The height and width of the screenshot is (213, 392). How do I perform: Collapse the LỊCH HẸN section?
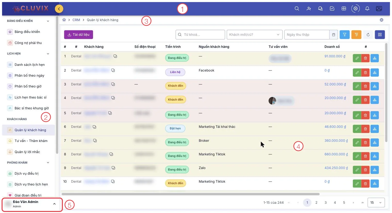[48, 54]
